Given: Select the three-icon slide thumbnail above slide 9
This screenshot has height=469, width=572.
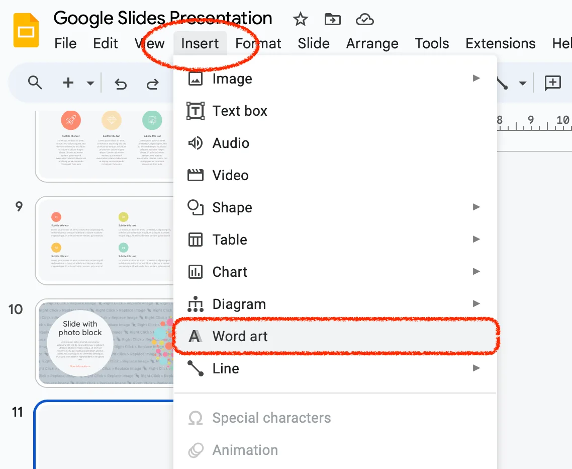Looking at the screenshot, I should (x=104, y=146).
